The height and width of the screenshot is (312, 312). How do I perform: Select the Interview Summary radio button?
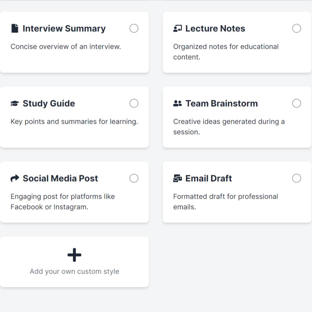pyautogui.click(x=134, y=28)
